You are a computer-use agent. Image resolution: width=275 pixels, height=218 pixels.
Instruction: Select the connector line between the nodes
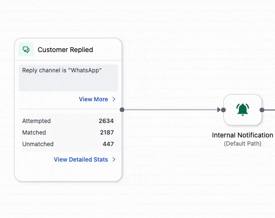click(x=171, y=110)
